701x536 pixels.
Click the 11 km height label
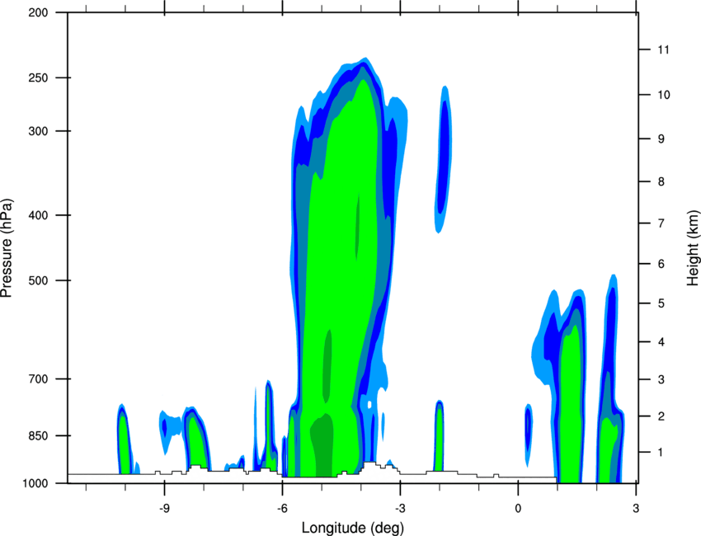(x=663, y=49)
